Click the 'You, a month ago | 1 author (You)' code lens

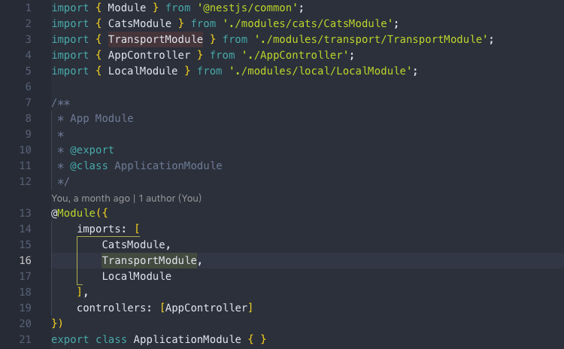coord(126,199)
